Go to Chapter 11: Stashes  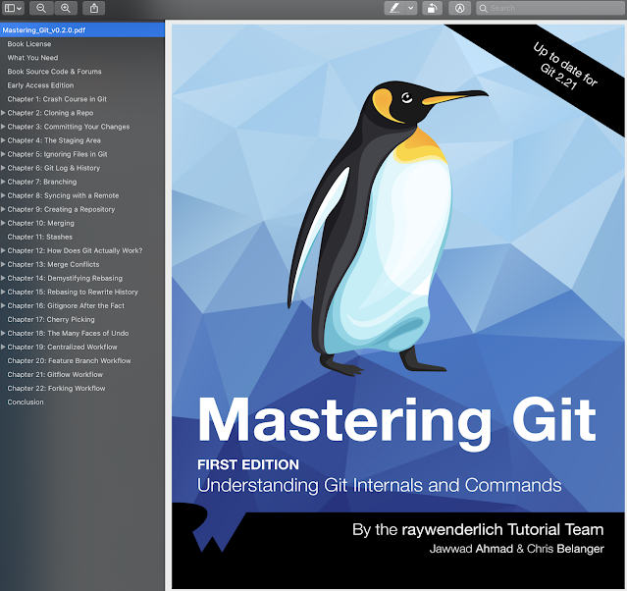(x=40, y=237)
